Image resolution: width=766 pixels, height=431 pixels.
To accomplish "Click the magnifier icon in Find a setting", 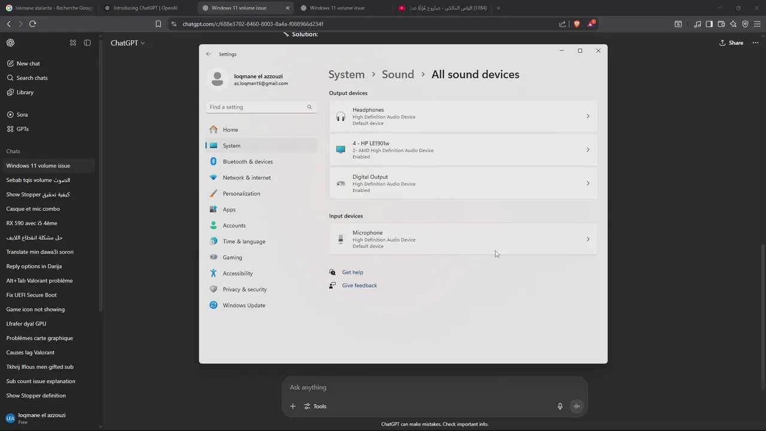I will (x=309, y=107).
